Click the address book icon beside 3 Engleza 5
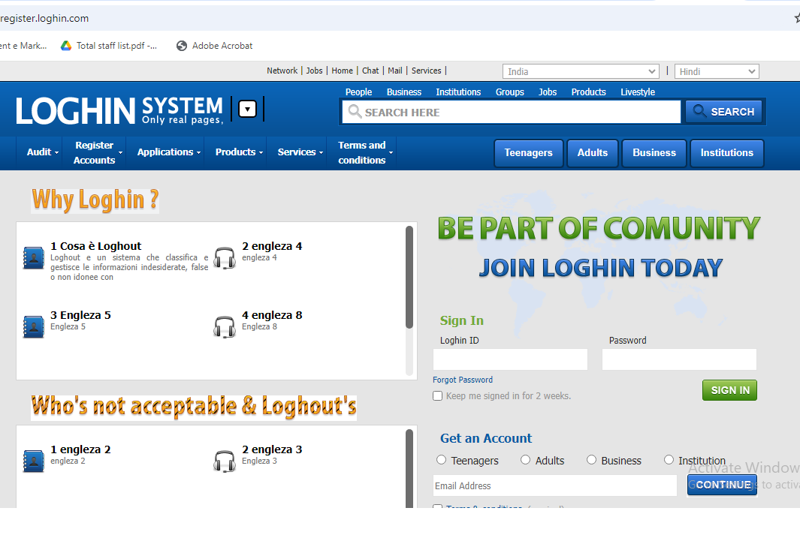Screen dimensions: 800x559 click(x=34, y=326)
